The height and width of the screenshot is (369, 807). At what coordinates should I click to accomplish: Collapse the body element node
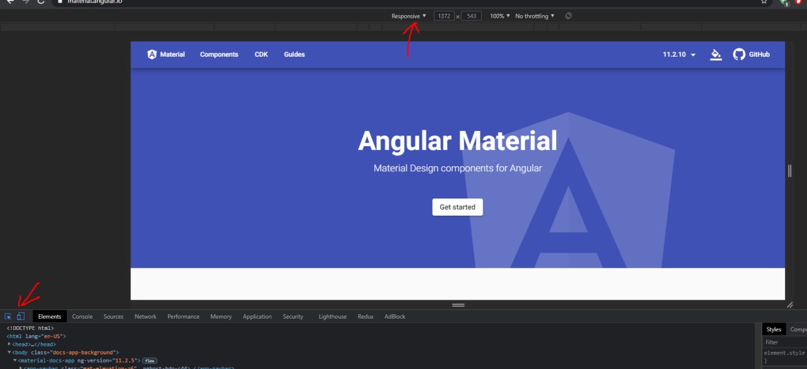tap(9, 353)
